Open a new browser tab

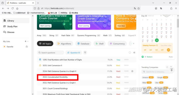(x=38, y=3)
